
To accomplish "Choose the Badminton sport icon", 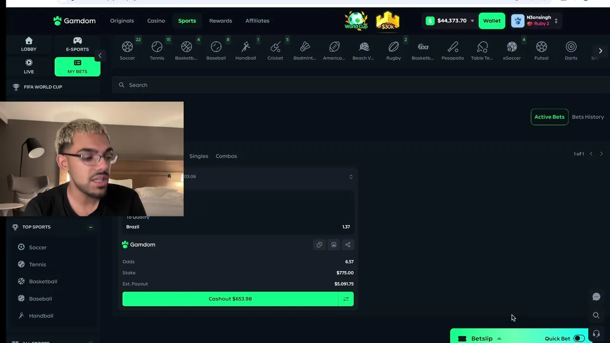I will click(305, 50).
